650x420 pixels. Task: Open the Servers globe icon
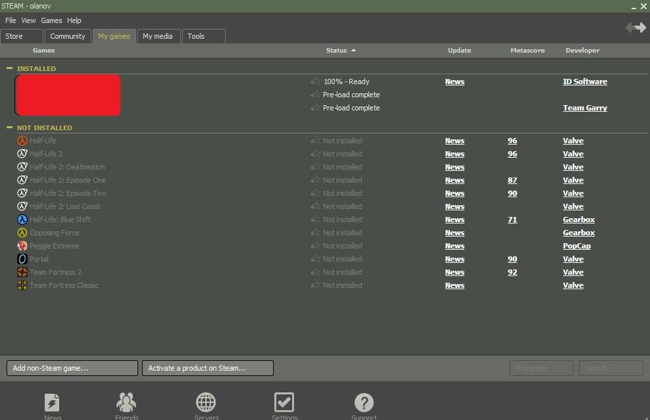[x=206, y=402]
